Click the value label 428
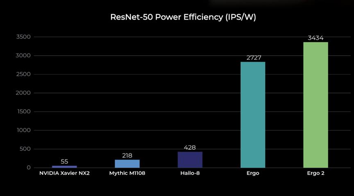The image size is (354, 196). pos(190,148)
